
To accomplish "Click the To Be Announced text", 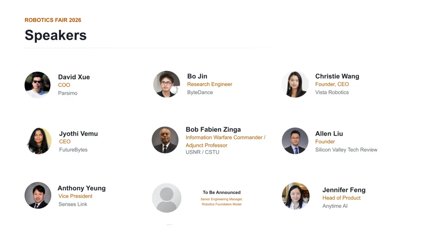I will click(x=222, y=193).
